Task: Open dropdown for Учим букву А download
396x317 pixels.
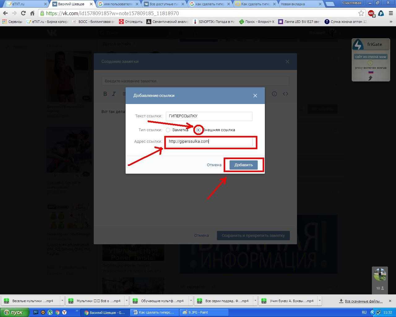Action: coord(320,301)
